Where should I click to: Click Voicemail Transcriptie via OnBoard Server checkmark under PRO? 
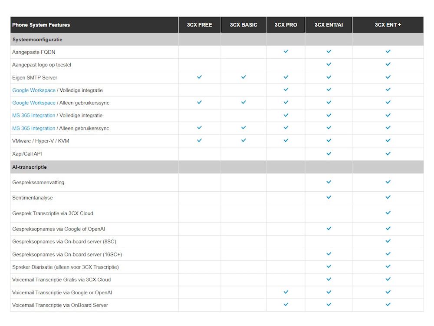tap(286, 304)
